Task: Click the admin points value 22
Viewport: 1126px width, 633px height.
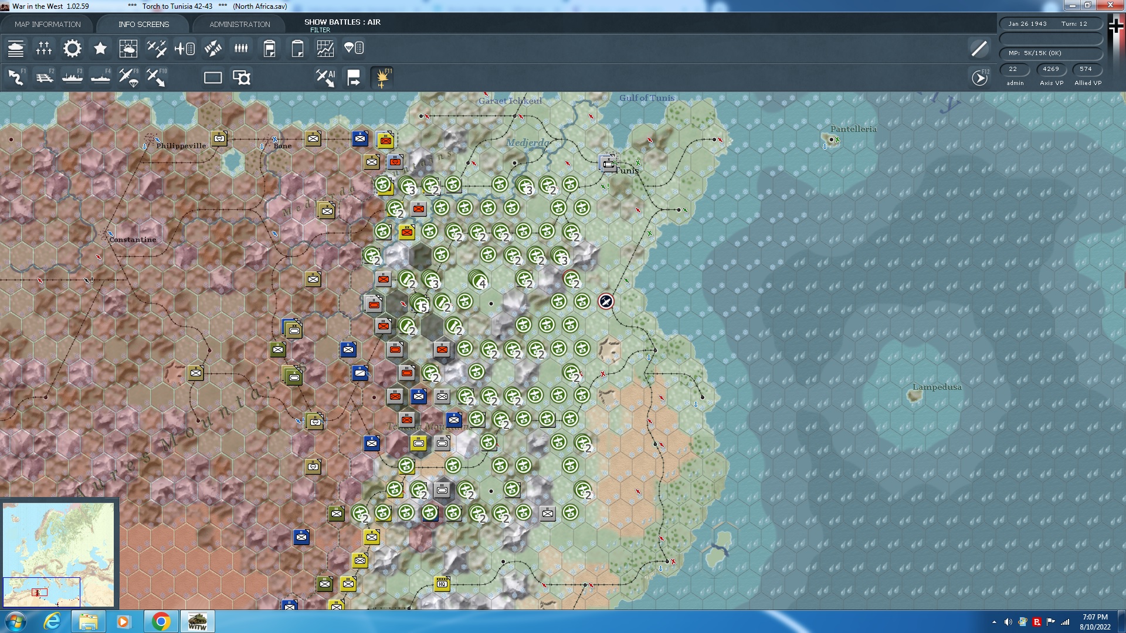Action: pyautogui.click(x=1015, y=69)
